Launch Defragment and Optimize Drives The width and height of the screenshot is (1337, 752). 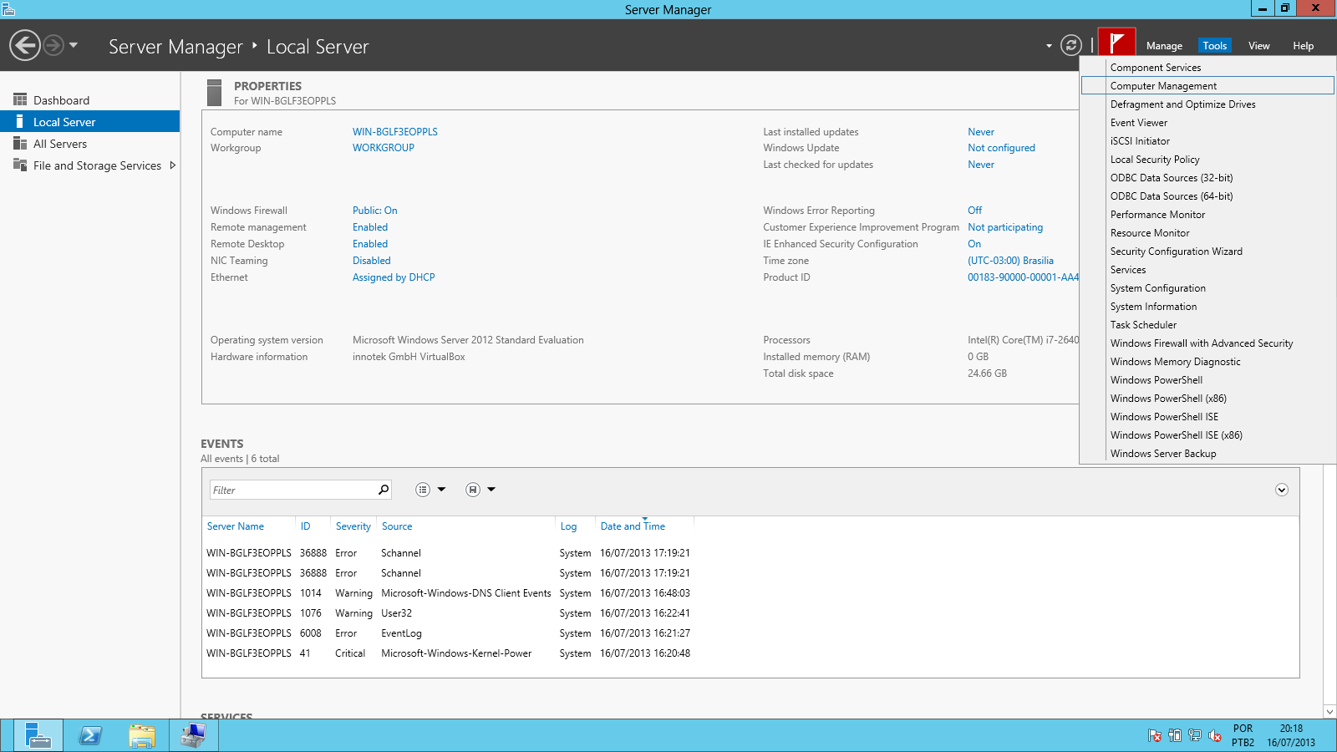1207,104
